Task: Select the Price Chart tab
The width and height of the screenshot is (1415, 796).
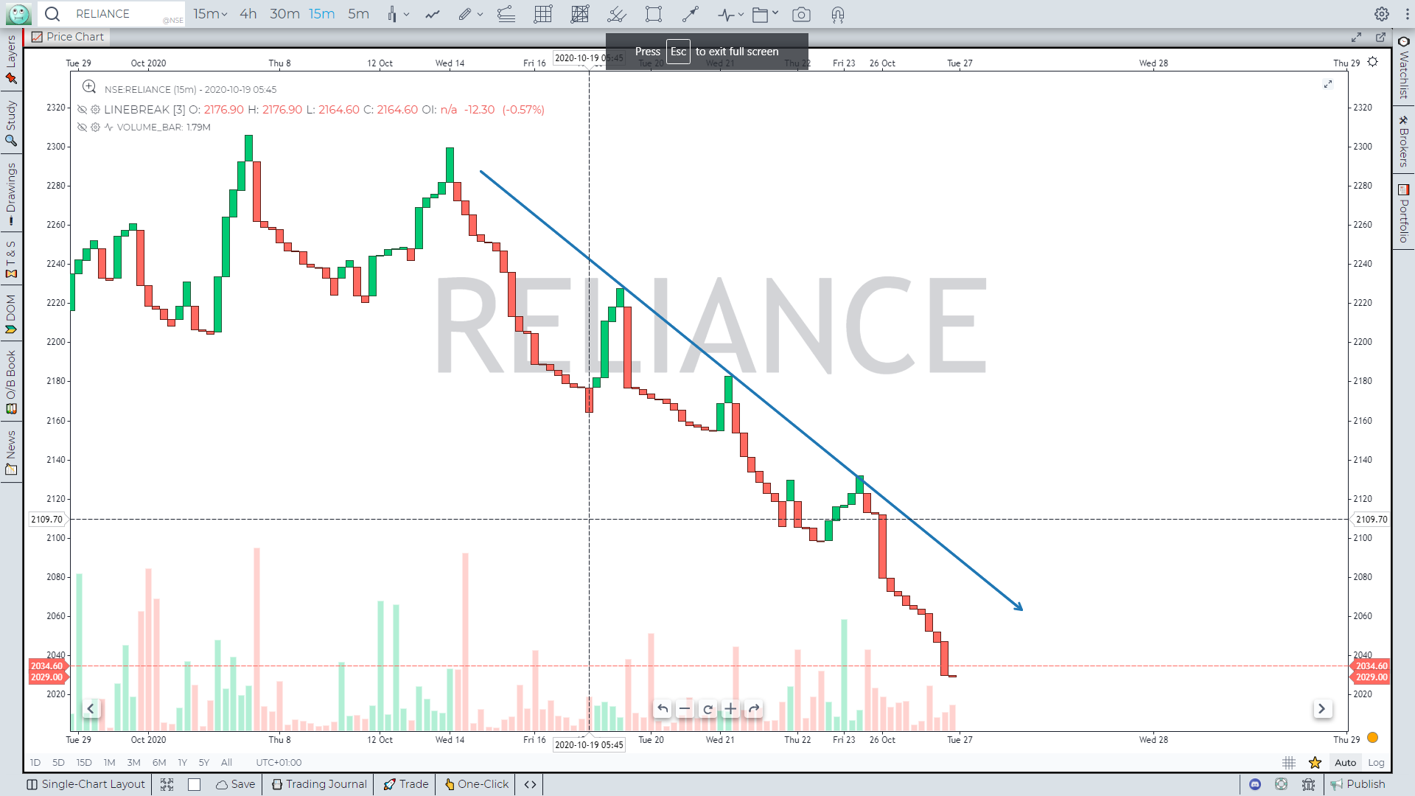Action: click(68, 37)
